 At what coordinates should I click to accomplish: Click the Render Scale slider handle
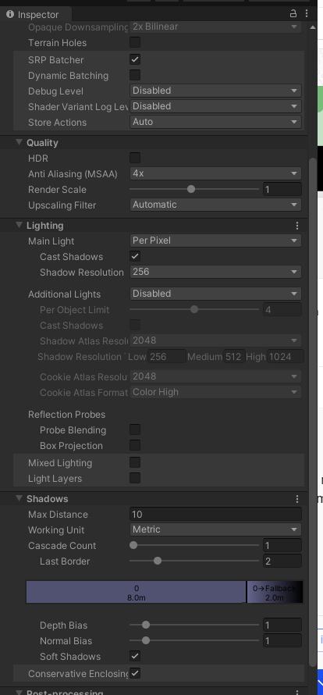tap(191, 189)
